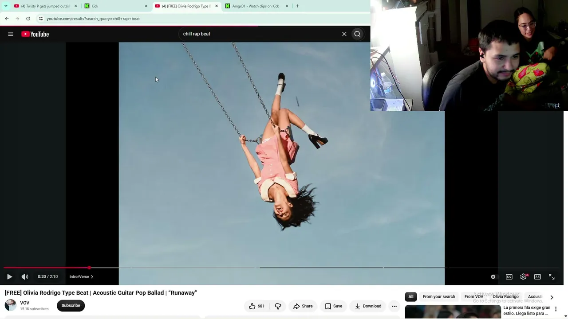Save the video to a playlist
This screenshot has height=319, width=568.
tap(333, 306)
